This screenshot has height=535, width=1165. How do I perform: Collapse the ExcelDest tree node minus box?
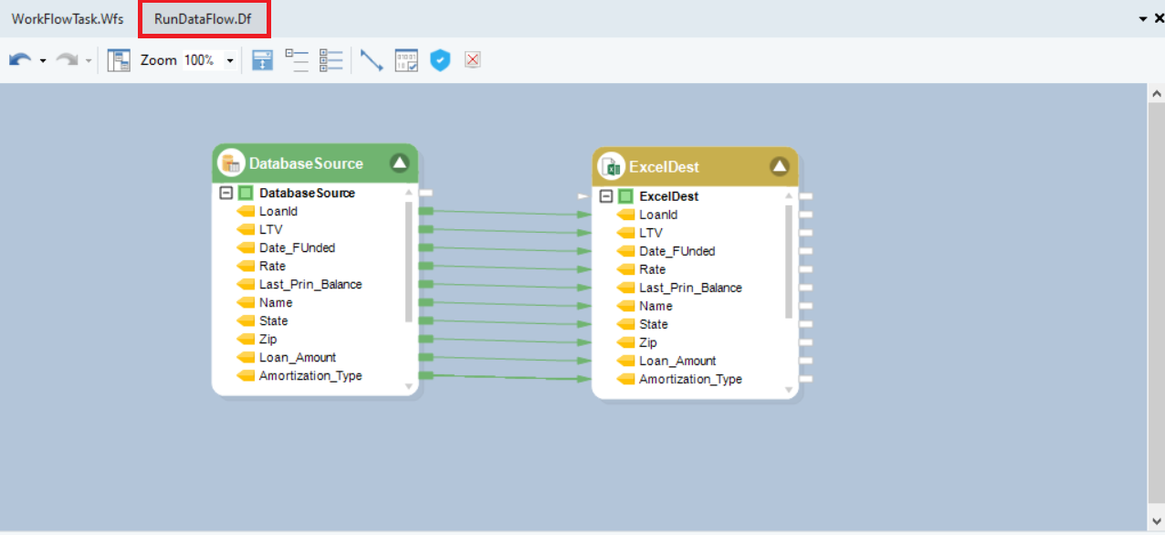pos(606,197)
